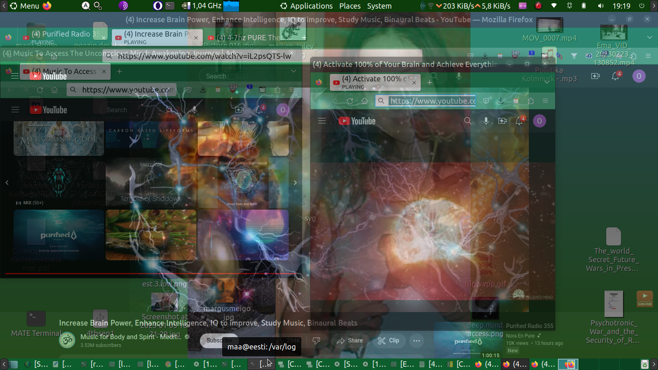Open YouTube guide menu in Music To Access window

[x=15, y=110]
